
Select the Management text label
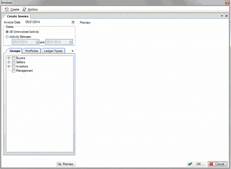[x=24, y=71]
